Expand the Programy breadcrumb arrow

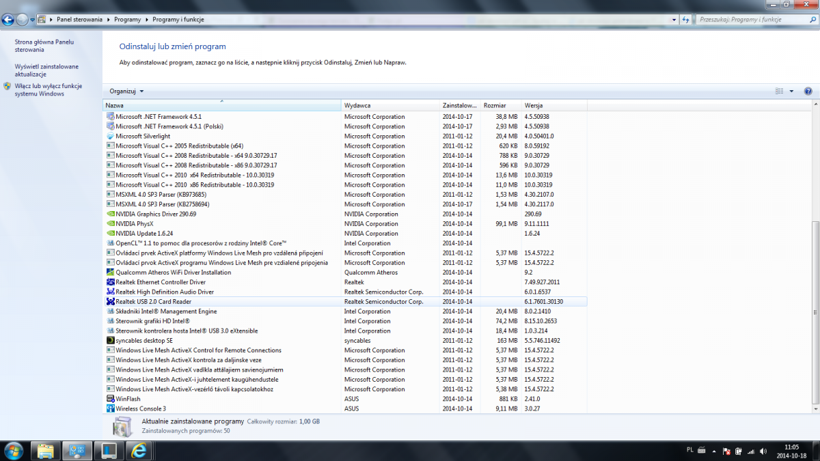(146, 20)
